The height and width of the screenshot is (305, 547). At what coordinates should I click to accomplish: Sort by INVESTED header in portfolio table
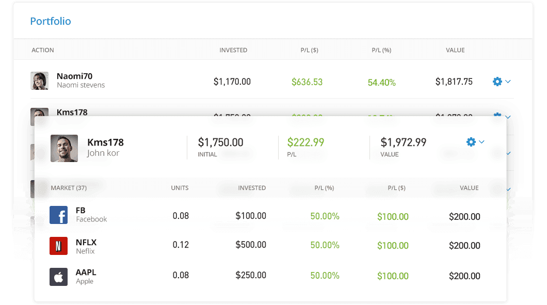tap(233, 50)
